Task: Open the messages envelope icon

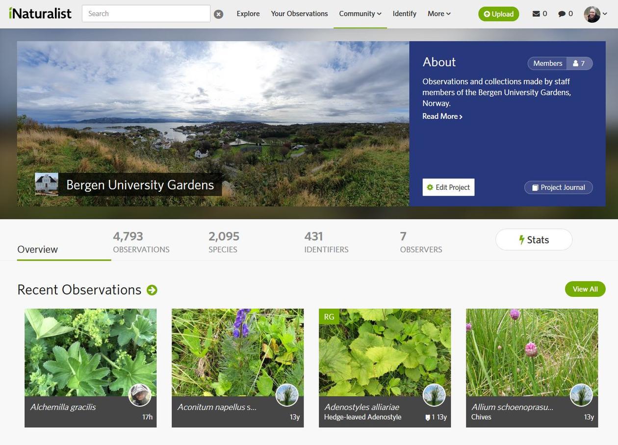Action: tap(536, 14)
